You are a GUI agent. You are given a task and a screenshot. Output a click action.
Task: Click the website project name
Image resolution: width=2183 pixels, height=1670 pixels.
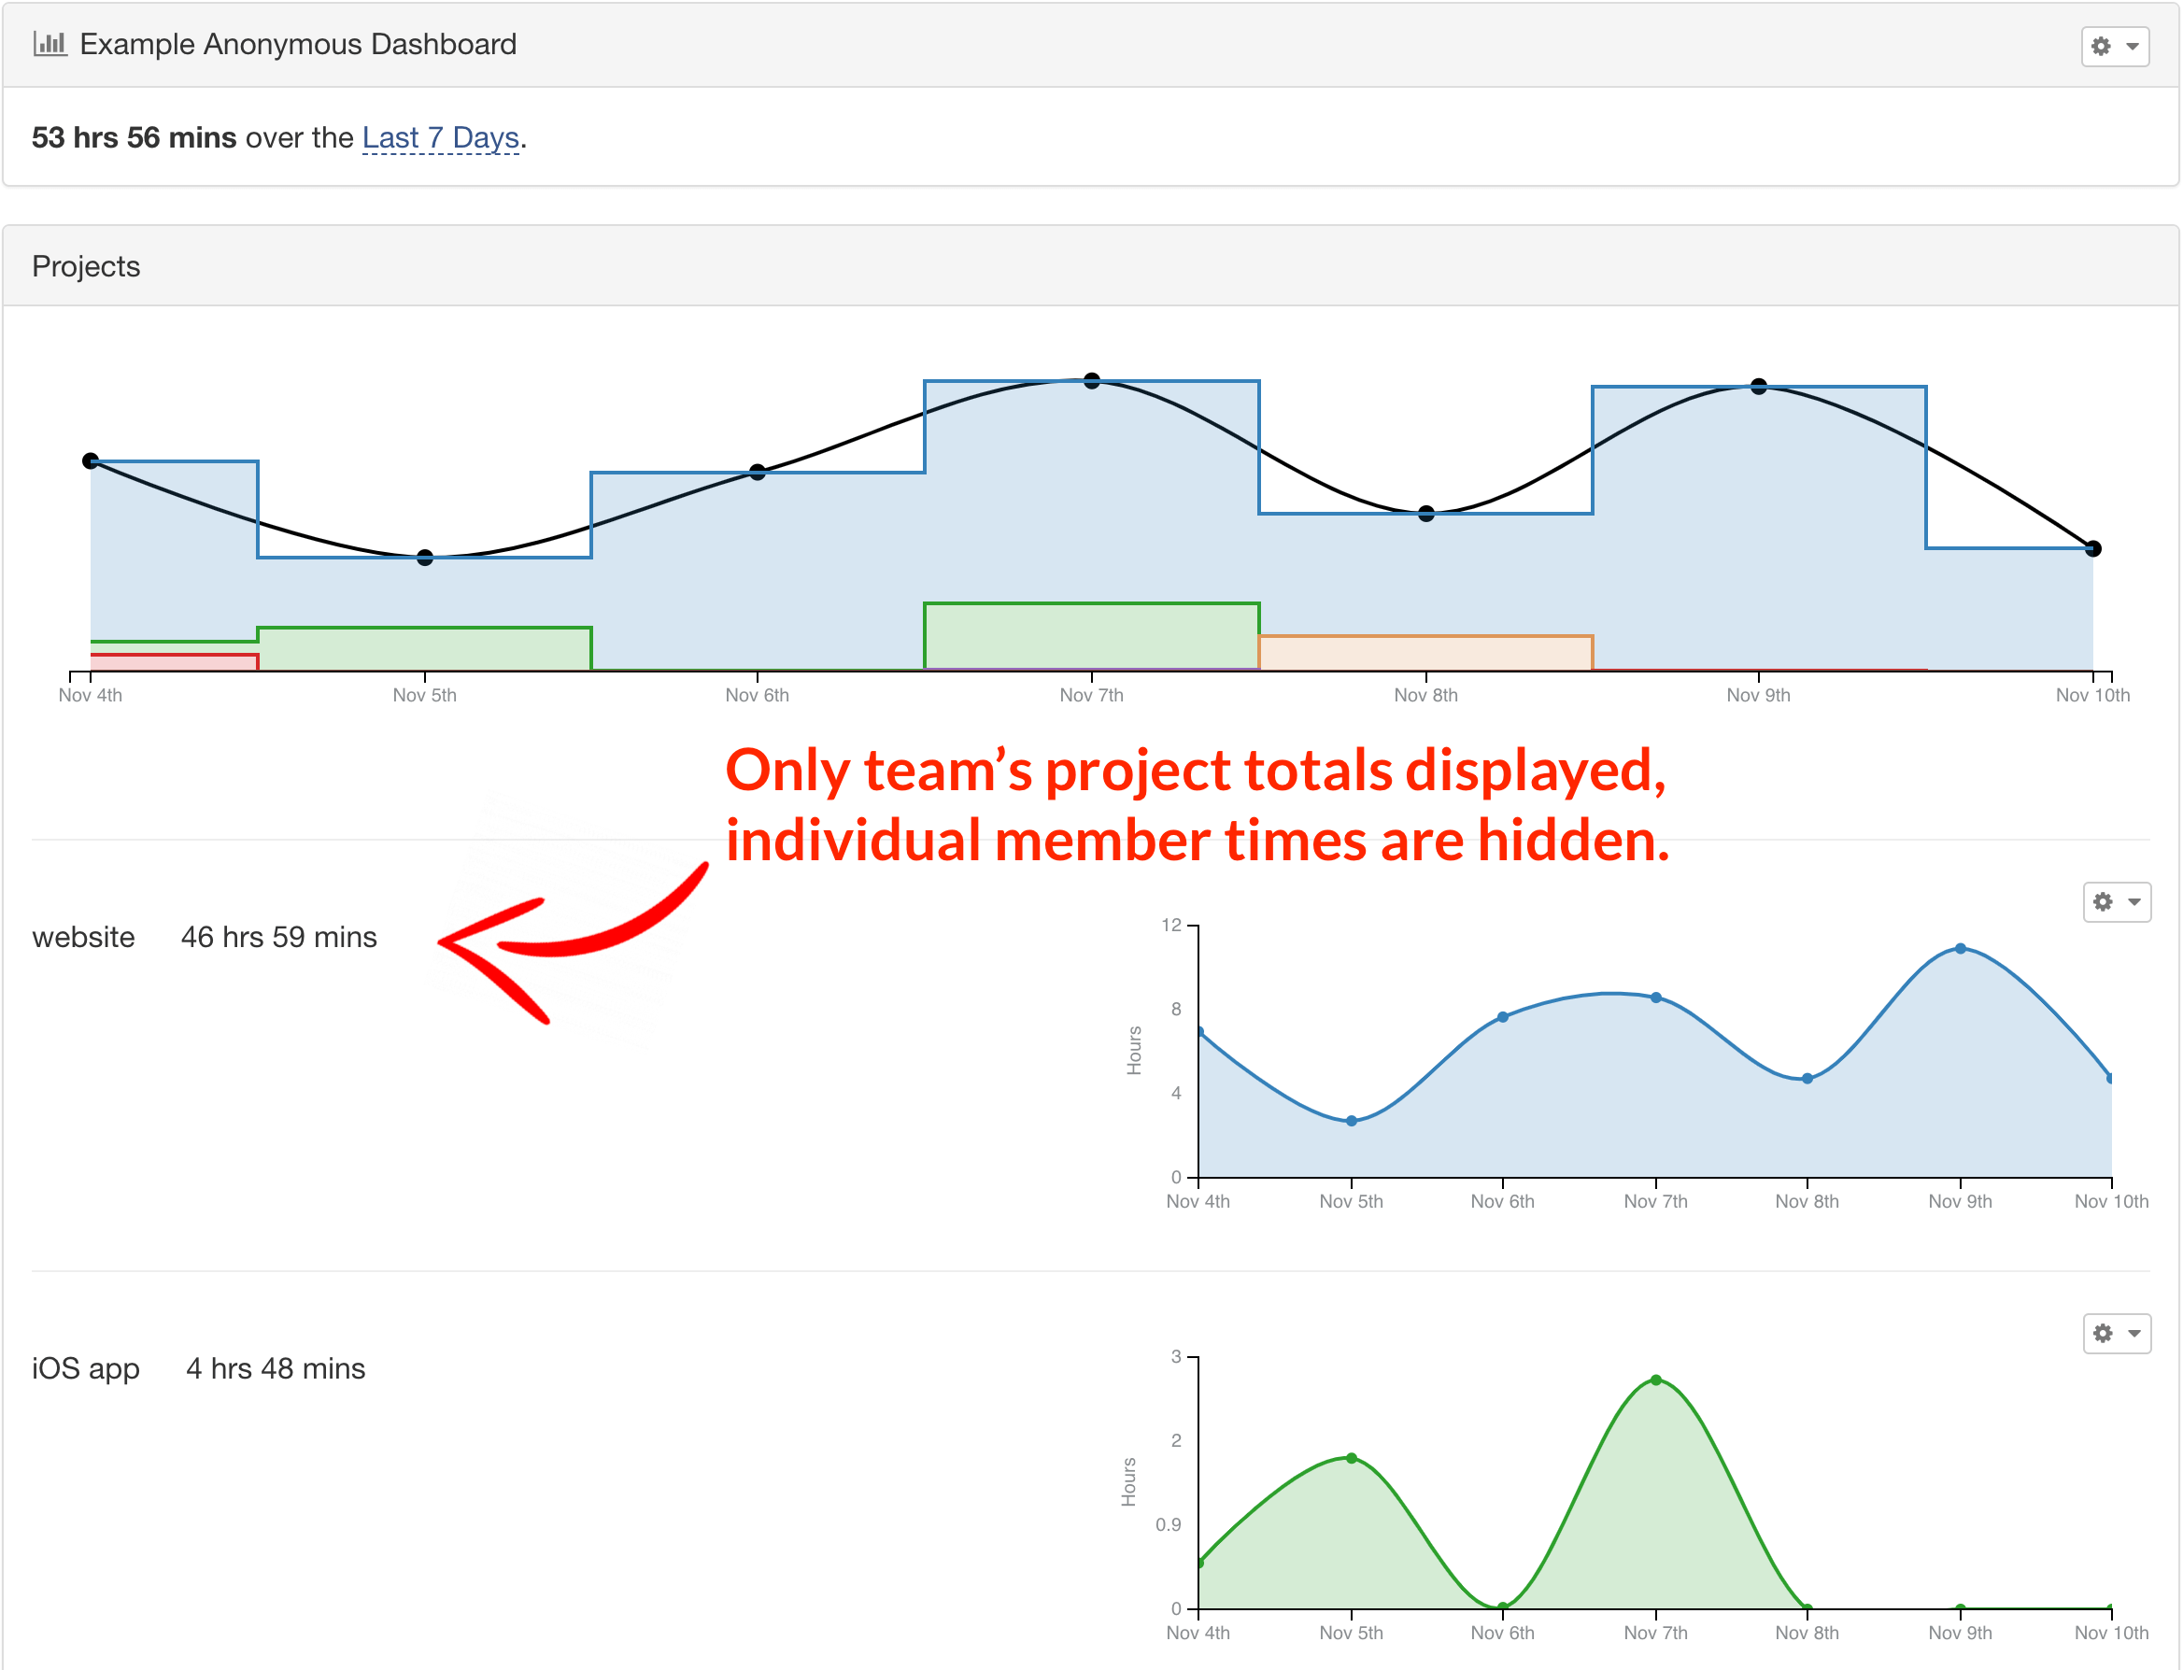tap(83, 938)
